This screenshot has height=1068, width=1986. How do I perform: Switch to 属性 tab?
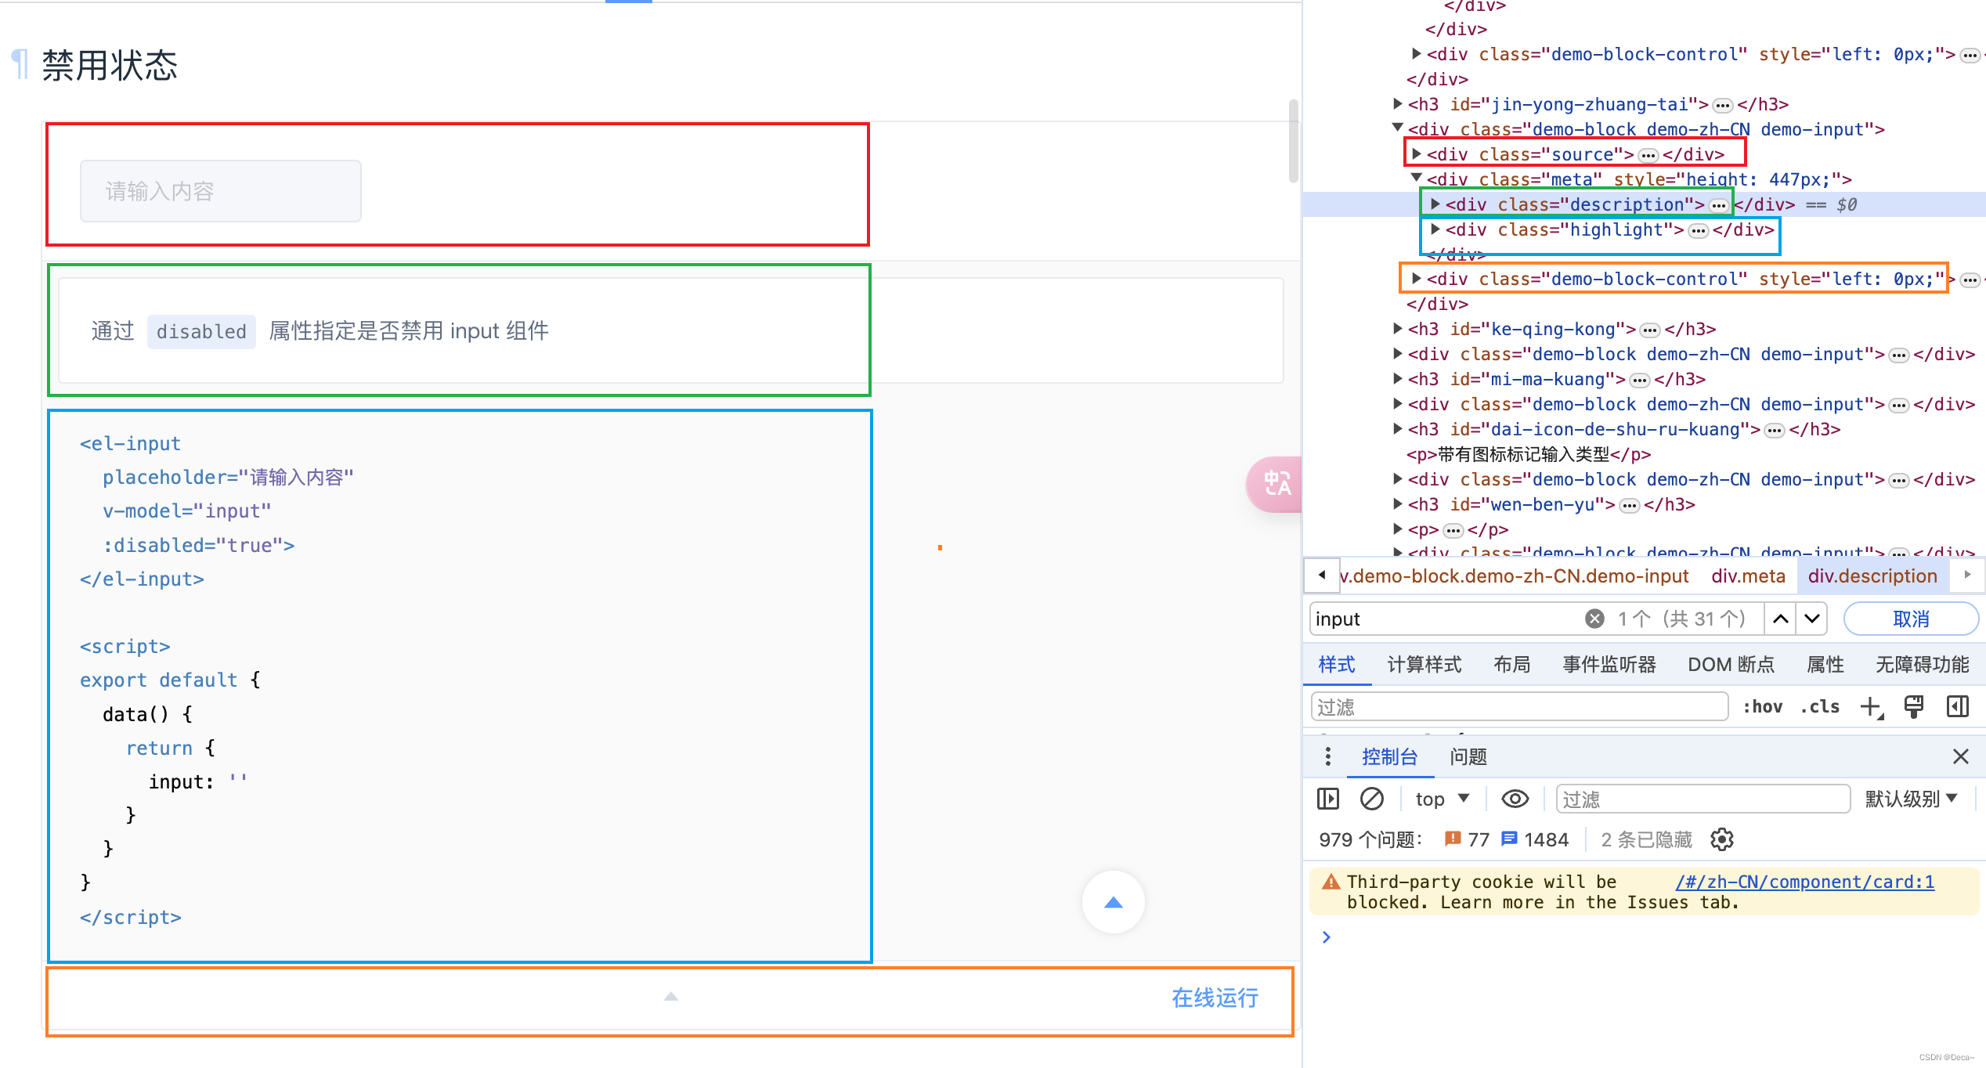pyautogui.click(x=1825, y=664)
